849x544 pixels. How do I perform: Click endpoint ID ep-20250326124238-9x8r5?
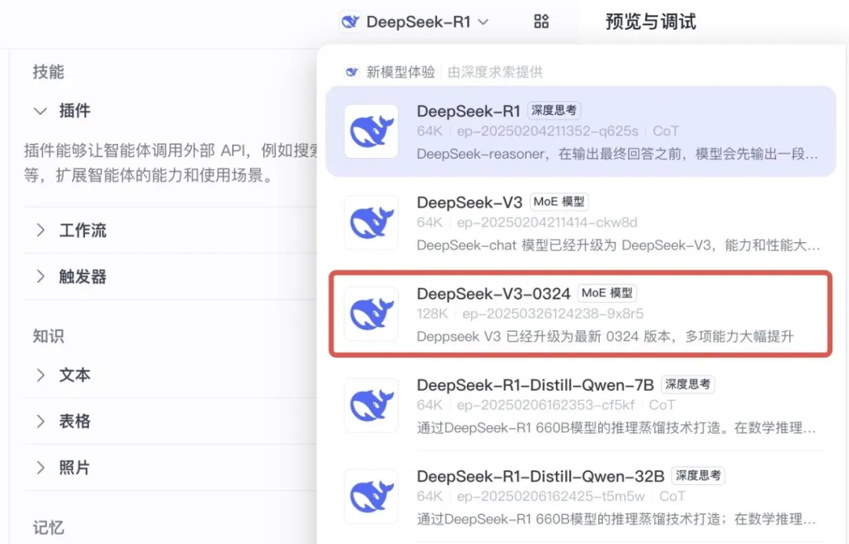coord(553,314)
